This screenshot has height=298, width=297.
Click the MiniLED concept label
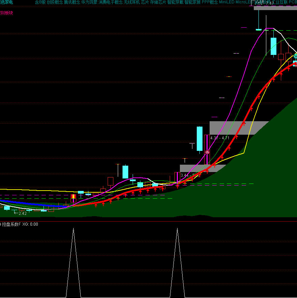point(226,2)
